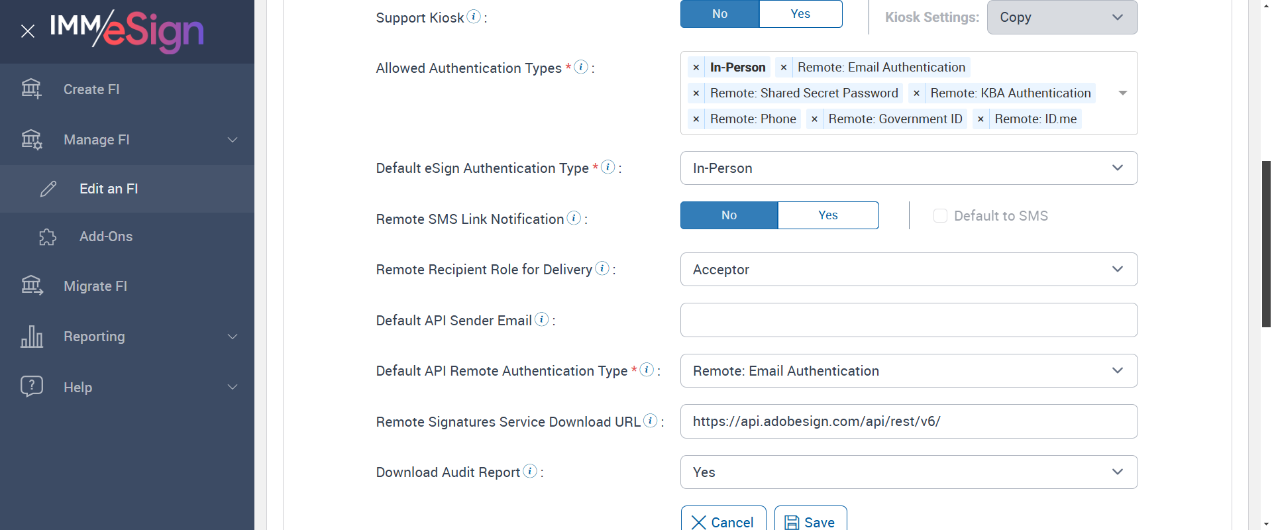Click the Reporting bar chart icon
This screenshot has width=1272, height=530.
(x=31, y=337)
